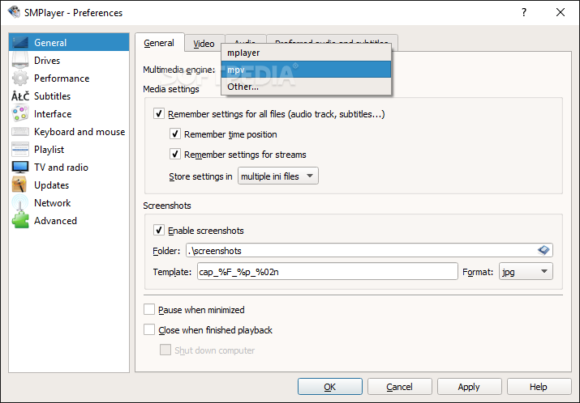Click the browse folder icon in Folder field
Image resolution: width=580 pixels, height=403 pixels.
(543, 251)
